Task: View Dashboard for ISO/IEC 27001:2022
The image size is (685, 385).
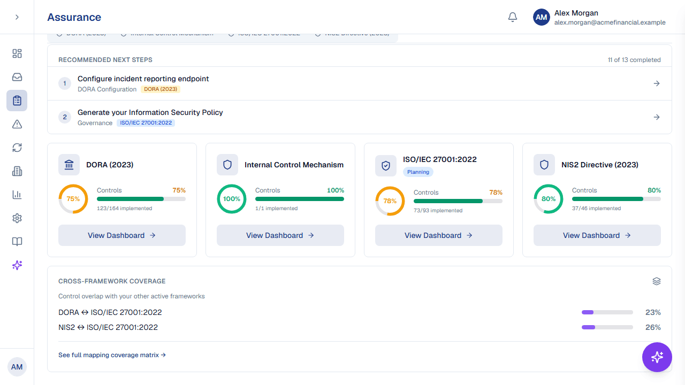Action: click(x=439, y=235)
